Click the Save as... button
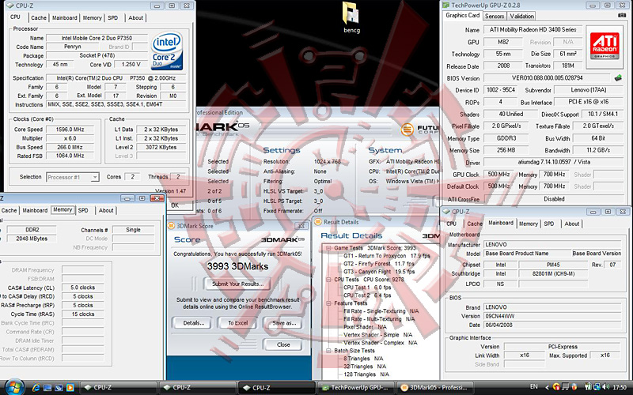Viewport: 633px width, 395px height. 284,323
